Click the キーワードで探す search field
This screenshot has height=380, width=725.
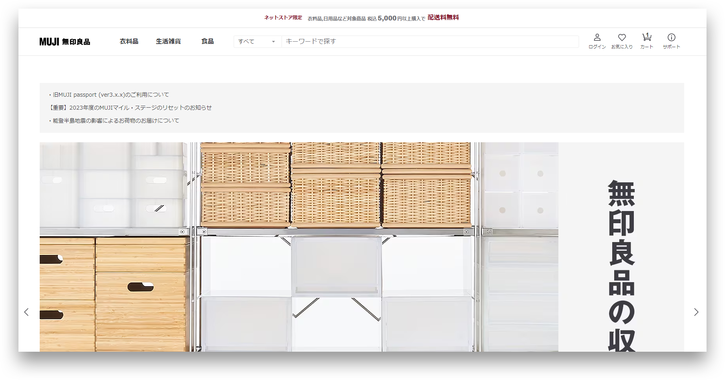pyautogui.click(x=429, y=42)
